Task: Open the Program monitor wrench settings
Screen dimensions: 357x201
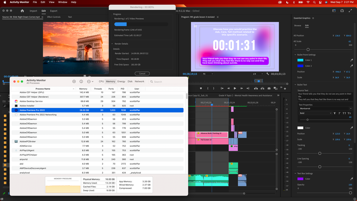Action: (x=268, y=74)
